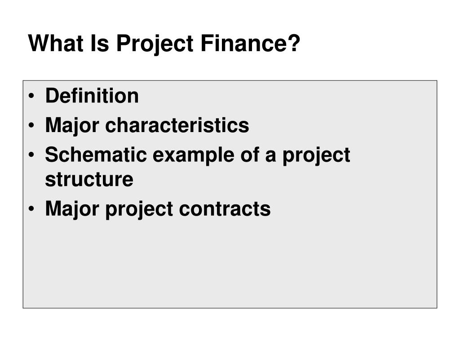Click the bullet dot before "Definition"

point(31,96)
